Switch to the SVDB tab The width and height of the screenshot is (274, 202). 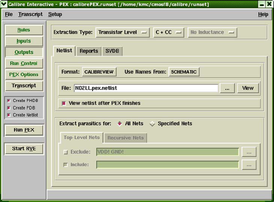[112, 51]
